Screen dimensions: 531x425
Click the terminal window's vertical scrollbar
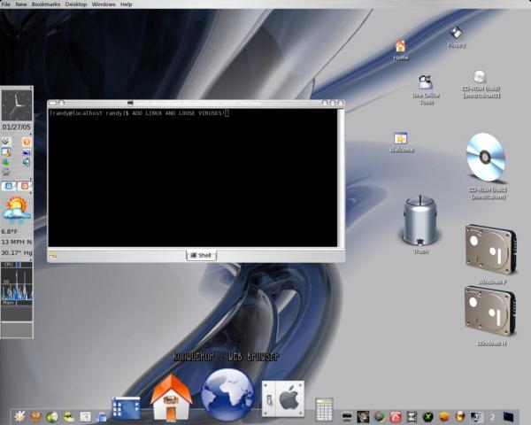tap(341, 177)
